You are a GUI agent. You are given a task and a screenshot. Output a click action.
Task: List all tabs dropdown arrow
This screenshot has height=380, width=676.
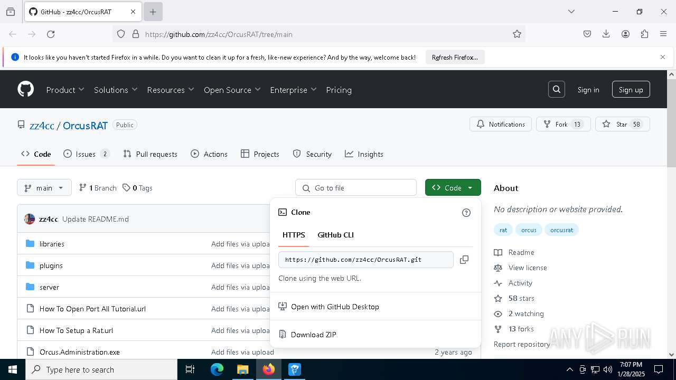pyautogui.click(x=571, y=12)
